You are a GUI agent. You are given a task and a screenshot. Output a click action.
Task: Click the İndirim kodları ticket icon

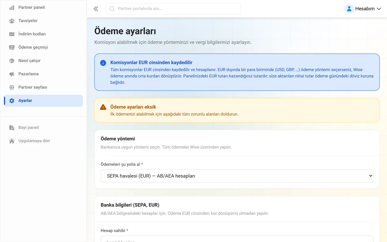[12, 34]
